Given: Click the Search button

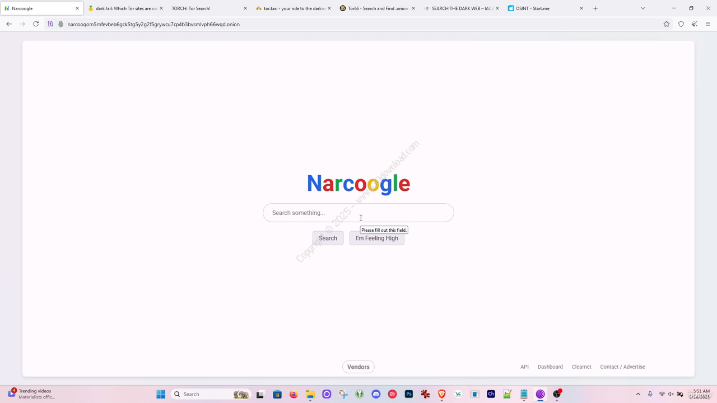Looking at the screenshot, I should [x=328, y=238].
